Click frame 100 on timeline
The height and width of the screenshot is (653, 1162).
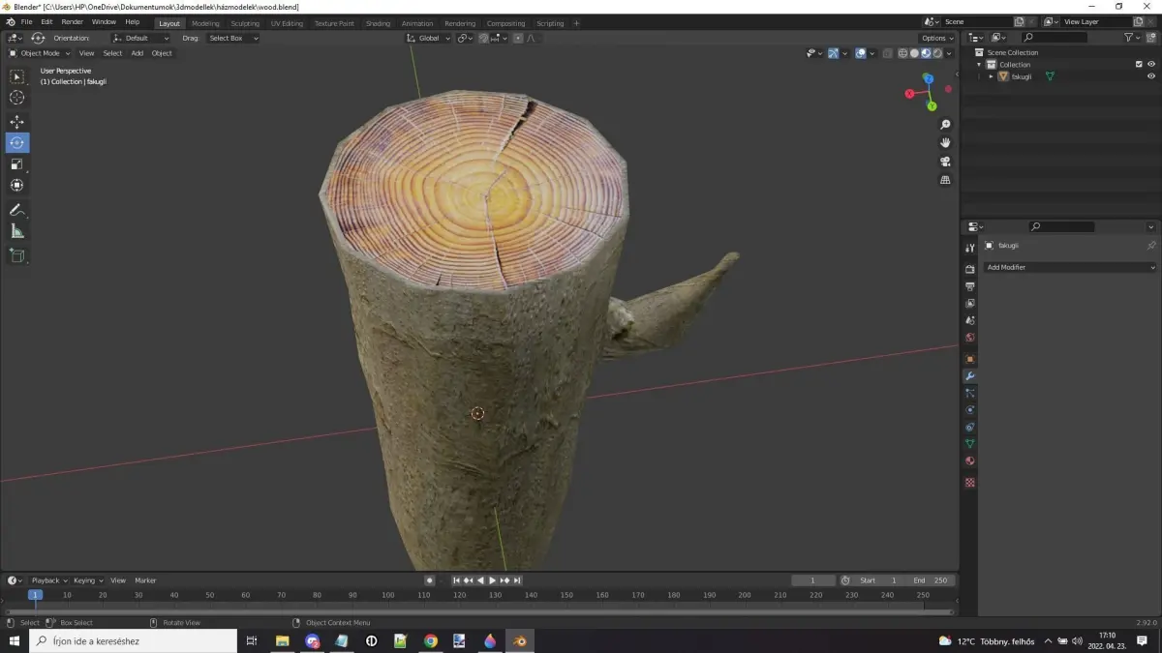pyautogui.click(x=388, y=595)
